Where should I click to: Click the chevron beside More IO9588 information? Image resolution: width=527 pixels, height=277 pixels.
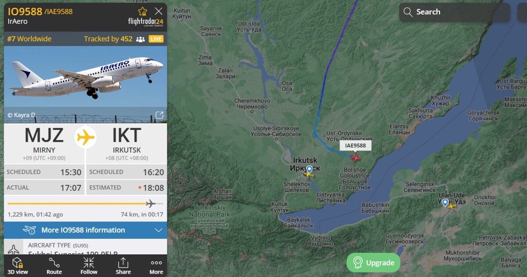coord(159,230)
